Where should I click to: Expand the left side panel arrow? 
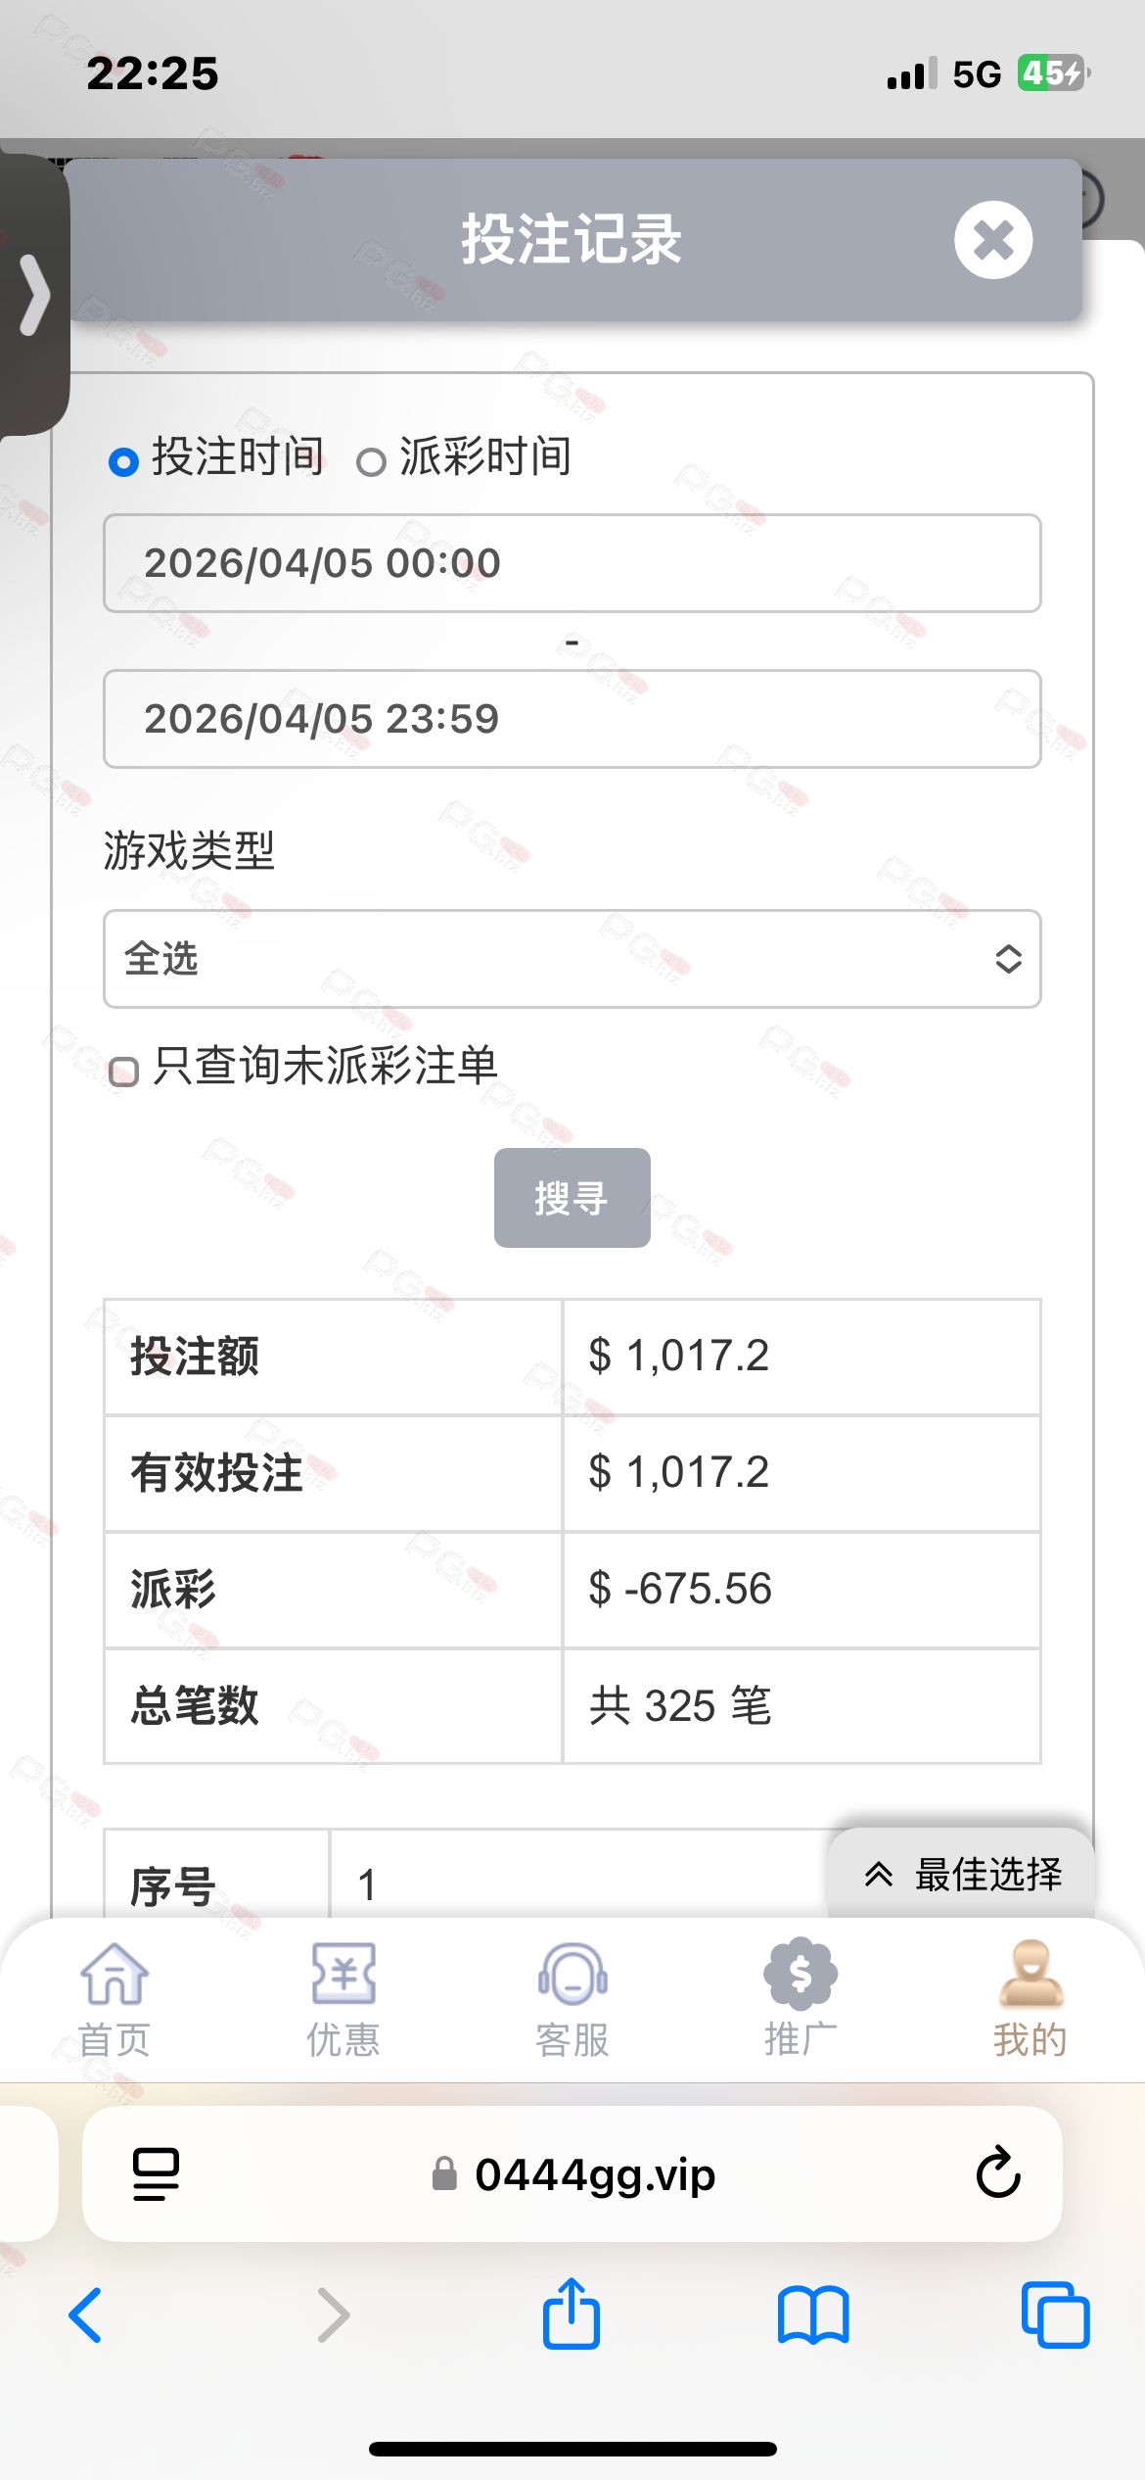pos(35,295)
